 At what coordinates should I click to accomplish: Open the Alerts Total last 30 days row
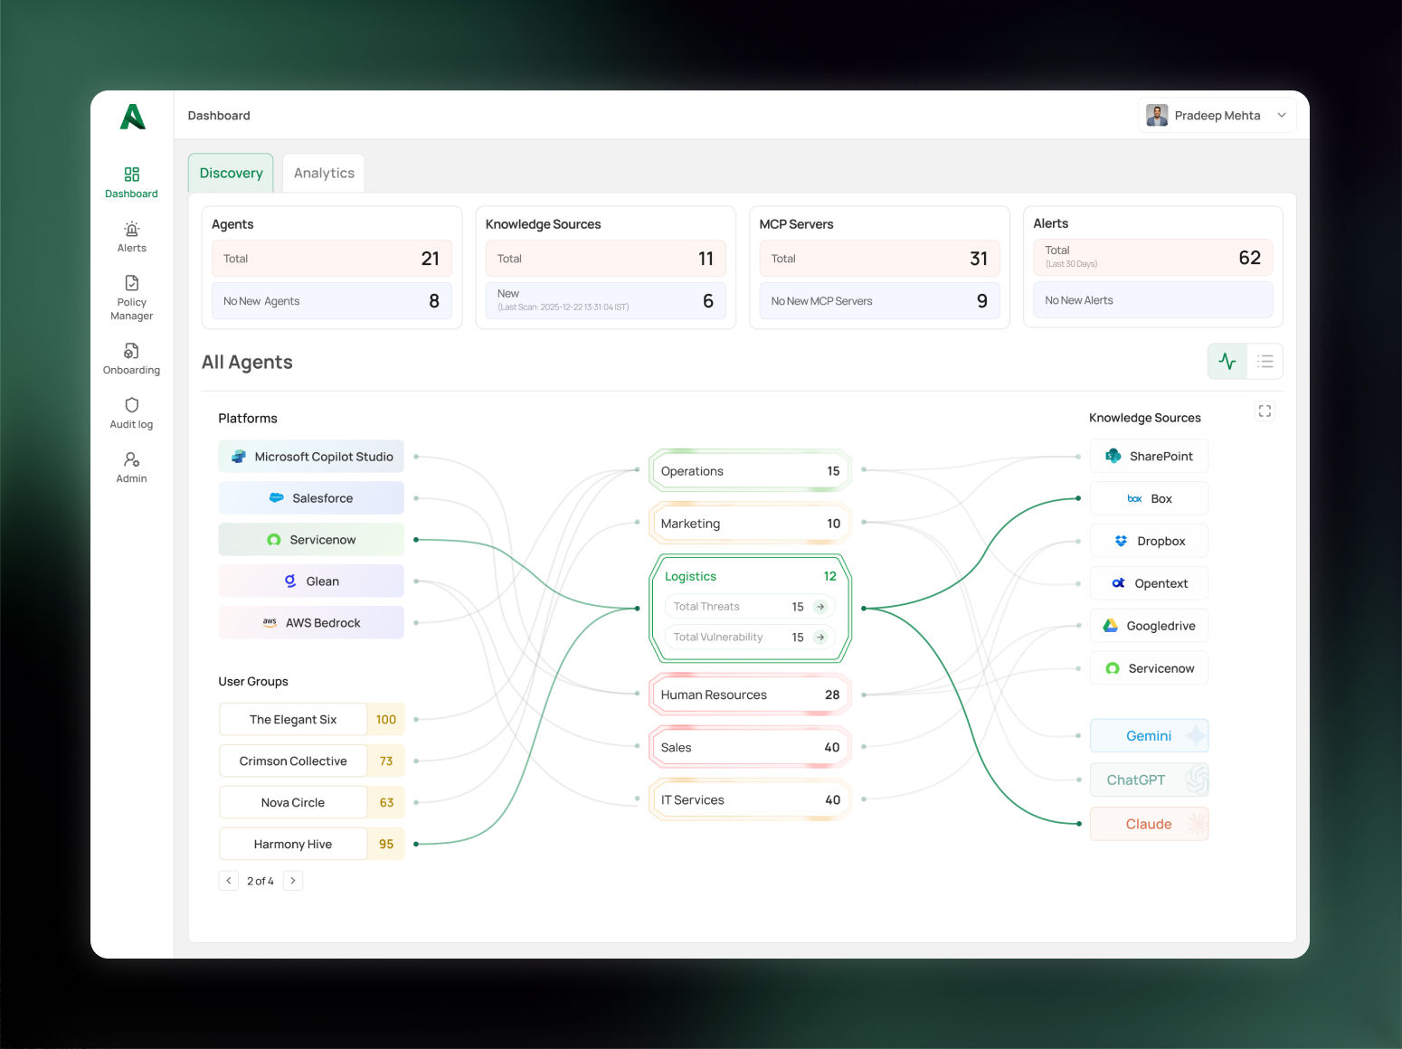pyautogui.click(x=1153, y=258)
